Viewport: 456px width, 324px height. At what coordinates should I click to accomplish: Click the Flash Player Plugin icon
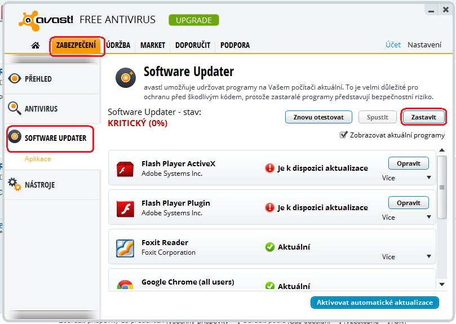coord(125,209)
